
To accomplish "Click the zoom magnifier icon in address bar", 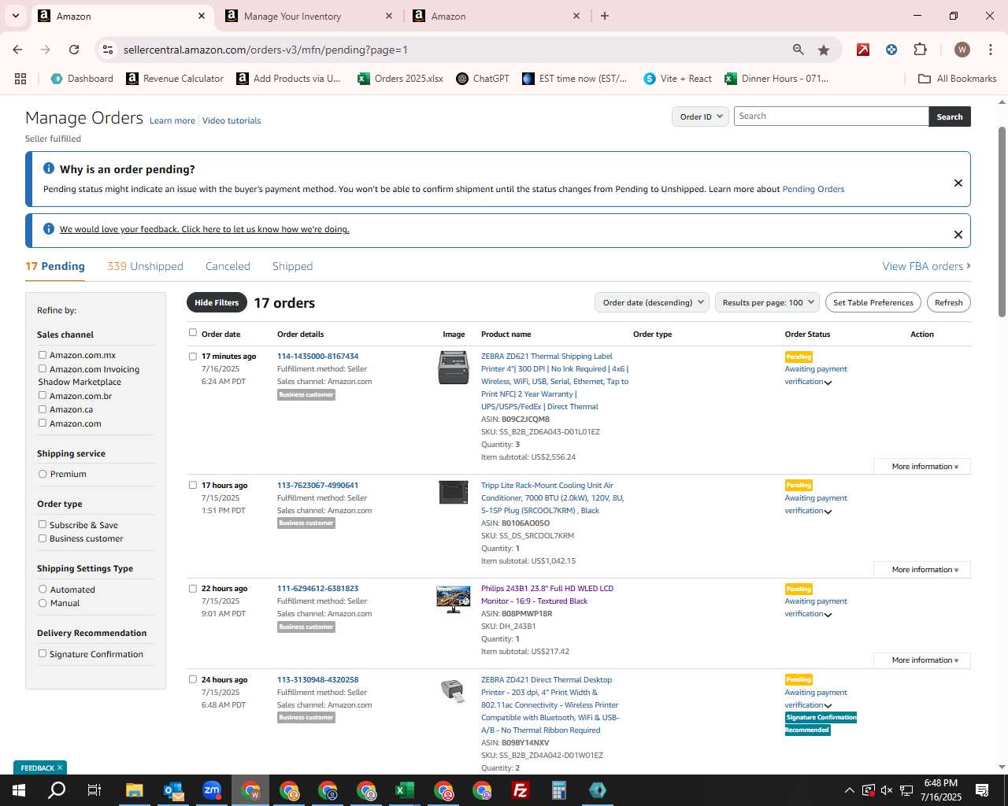I will pos(799,50).
